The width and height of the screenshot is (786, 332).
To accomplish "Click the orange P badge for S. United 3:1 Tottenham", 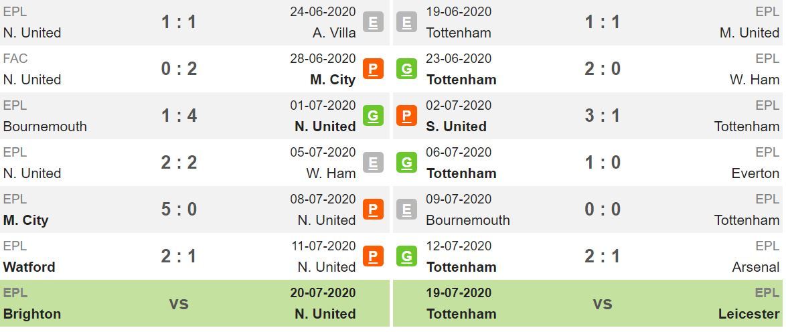I will tap(406, 116).
